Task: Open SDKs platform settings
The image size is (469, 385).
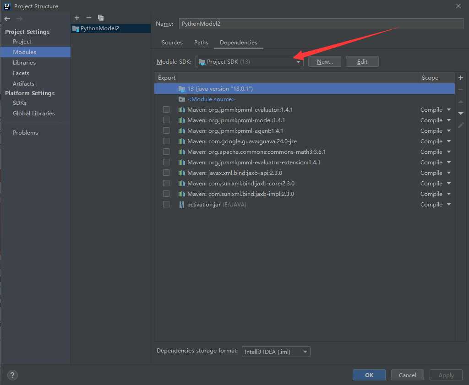Action: pyautogui.click(x=19, y=103)
